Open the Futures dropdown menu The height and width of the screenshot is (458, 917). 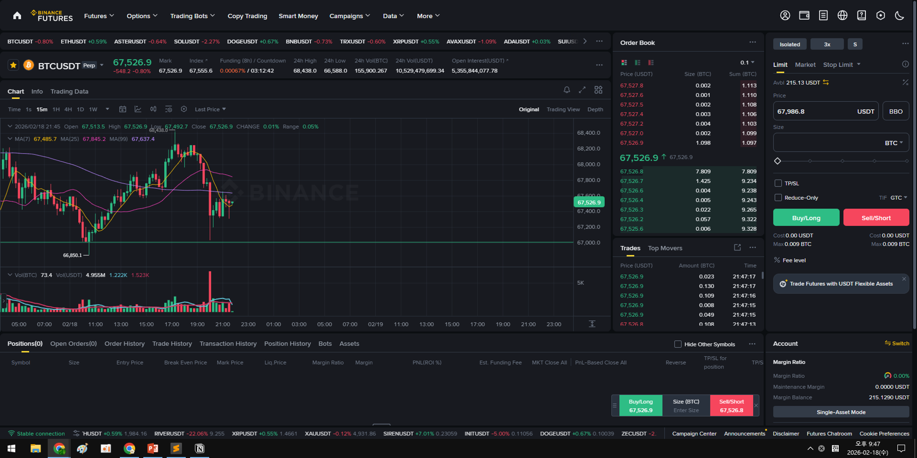[x=99, y=16]
